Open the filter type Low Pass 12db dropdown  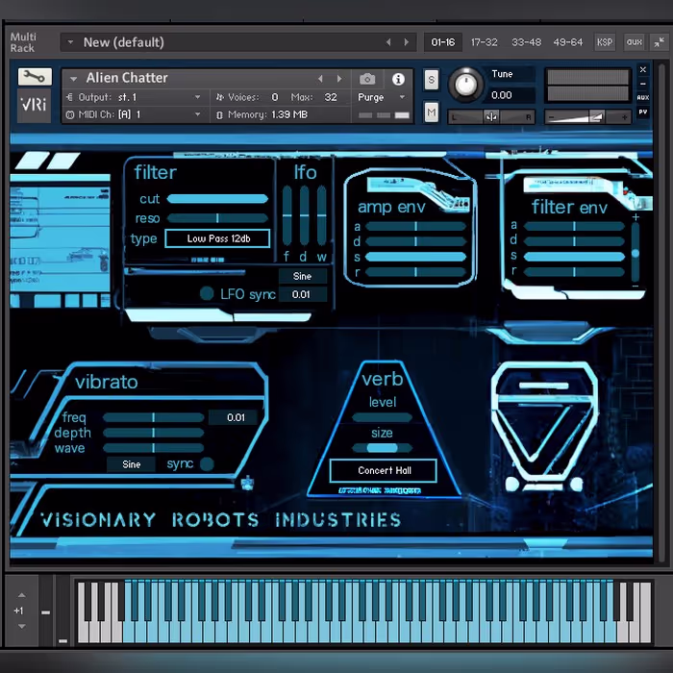[x=217, y=238]
